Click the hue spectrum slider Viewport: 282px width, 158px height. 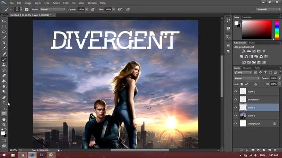(x=277, y=30)
